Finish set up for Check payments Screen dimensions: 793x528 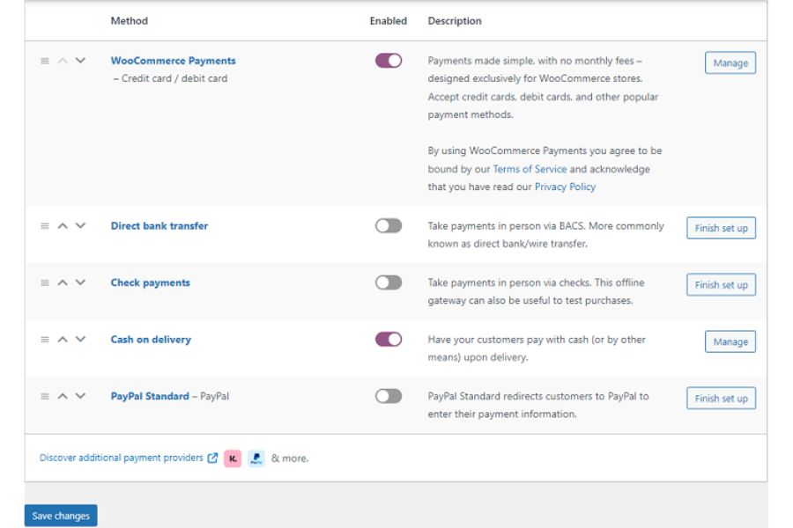[721, 285]
